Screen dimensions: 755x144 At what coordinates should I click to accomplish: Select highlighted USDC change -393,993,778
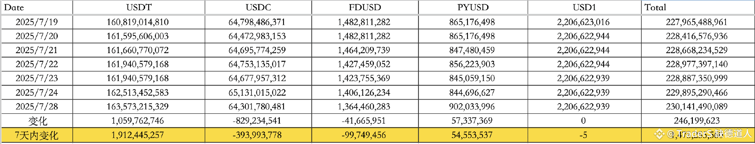click(258, 135)
